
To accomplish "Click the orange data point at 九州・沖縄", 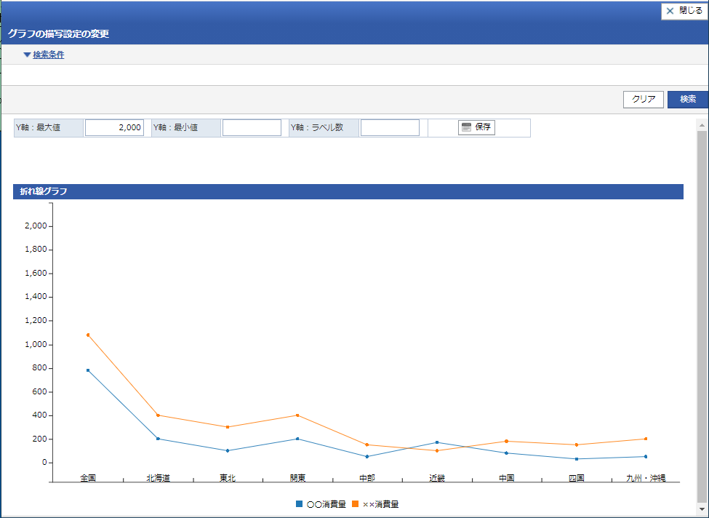I will 646,439.
